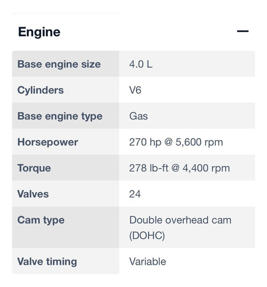This screenshot has width=267, height=287.
Task: Click the 270 hp @ 5,600 rpm value
Action: click(176, 142)
